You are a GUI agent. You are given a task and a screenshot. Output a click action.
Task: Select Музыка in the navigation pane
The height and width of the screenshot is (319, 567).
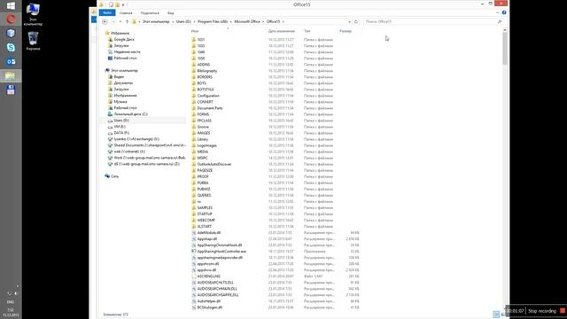[120, 102]
